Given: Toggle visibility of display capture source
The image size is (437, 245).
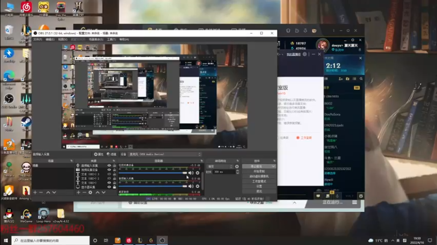Looking at the screenshot, I should pos(109,187).
